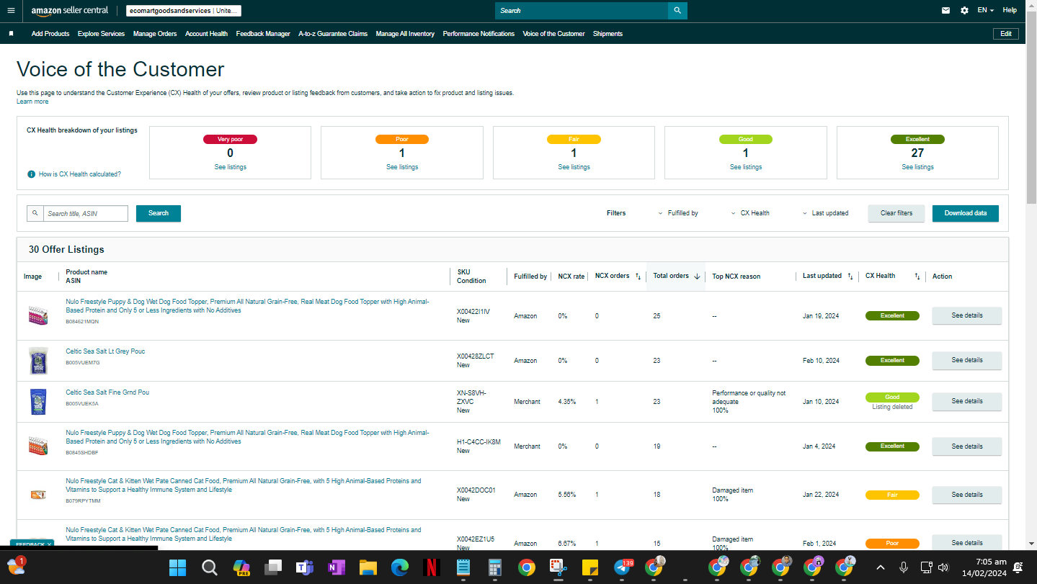Click the CX Health info icon
This screenshot has height=584, width=1037.
click(x=31, y=174)
